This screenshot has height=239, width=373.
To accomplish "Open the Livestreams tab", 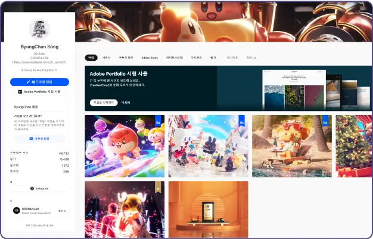I will click(x=175, y=58).
